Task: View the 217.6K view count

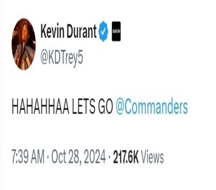Action: point(126,156)
